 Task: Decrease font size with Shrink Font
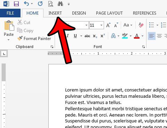click(116, 25)
